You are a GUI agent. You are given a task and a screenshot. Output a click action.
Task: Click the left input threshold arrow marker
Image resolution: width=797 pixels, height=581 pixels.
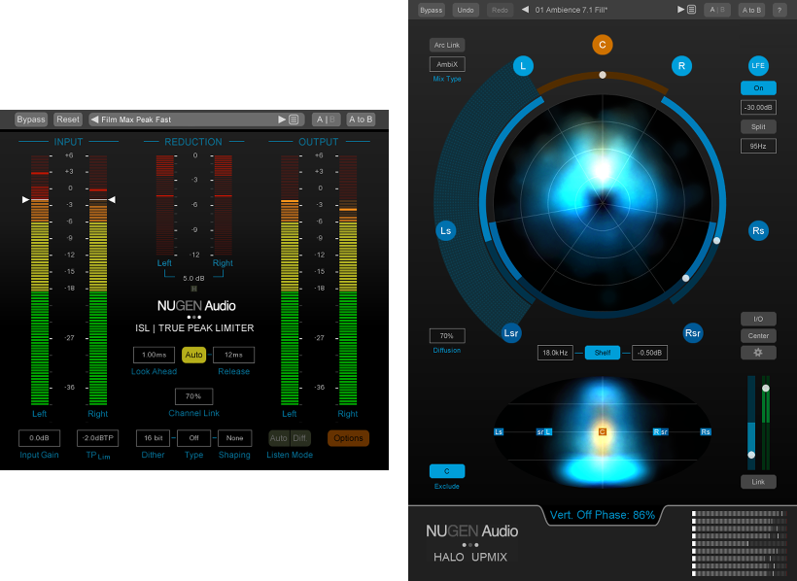(25, 200)
